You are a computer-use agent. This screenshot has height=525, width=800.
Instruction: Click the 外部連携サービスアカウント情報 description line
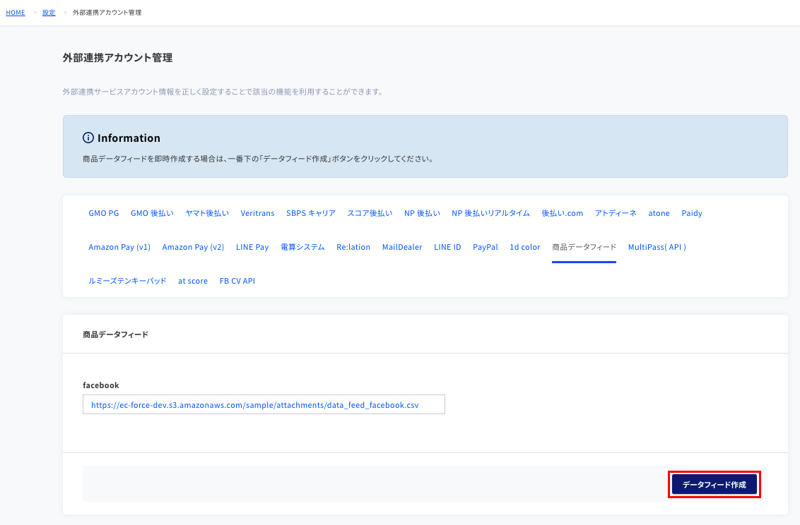223,92
